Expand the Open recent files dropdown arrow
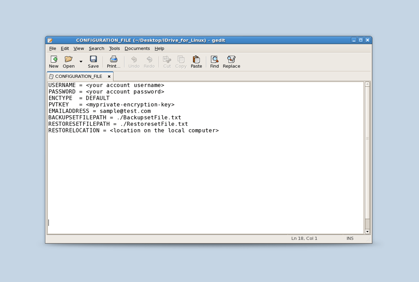The height and width of the screenshot is (282, 419). point(81,62)
